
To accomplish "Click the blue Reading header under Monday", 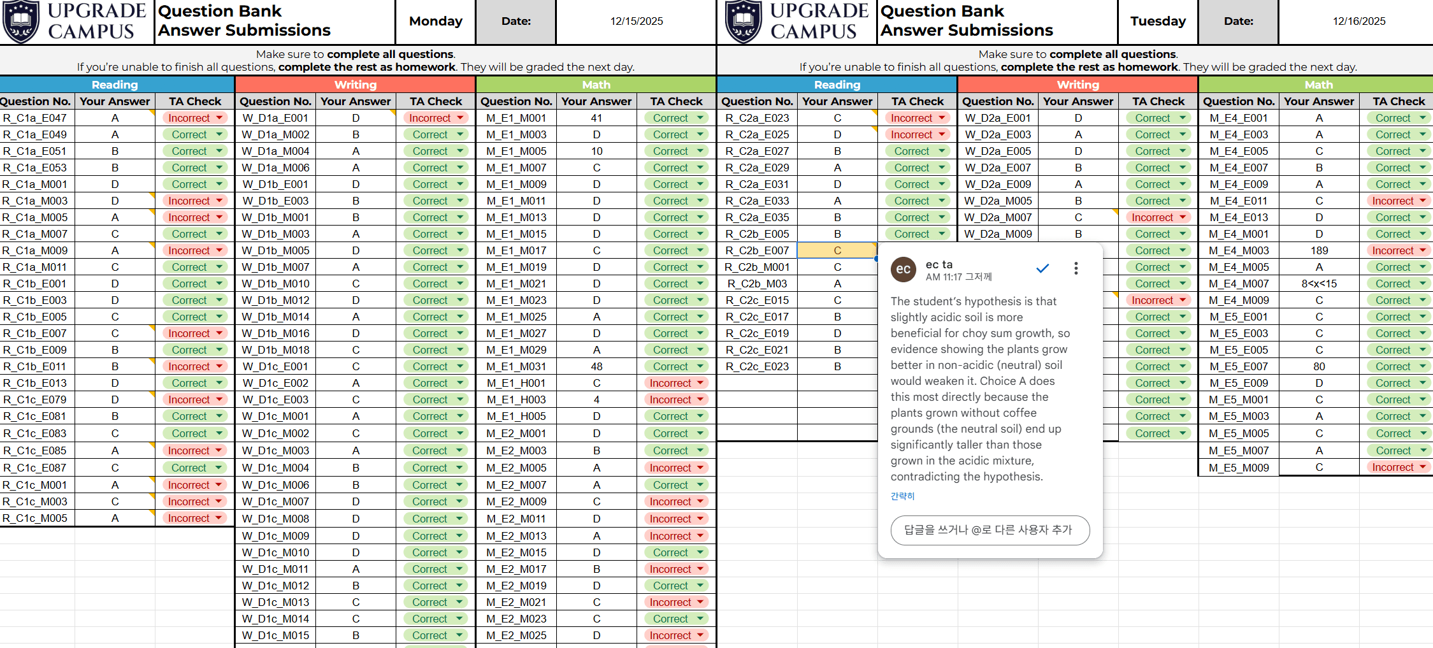I will point(115,85).
